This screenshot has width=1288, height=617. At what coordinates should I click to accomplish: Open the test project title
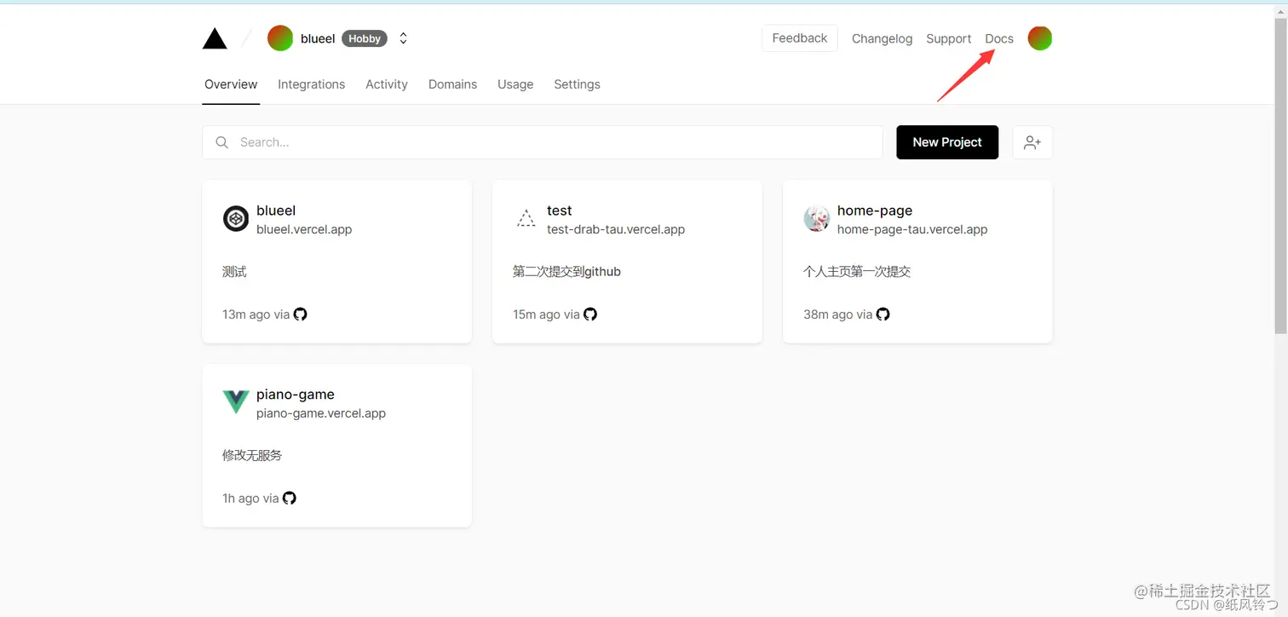[x=560, y=210]
